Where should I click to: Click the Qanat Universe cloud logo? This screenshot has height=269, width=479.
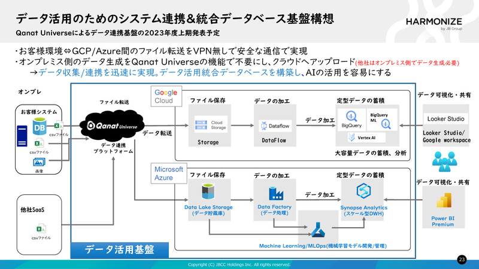112,126
